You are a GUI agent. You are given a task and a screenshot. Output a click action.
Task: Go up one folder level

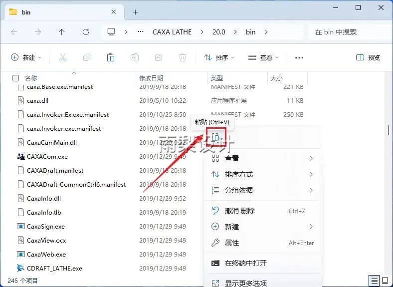pyautogui.click(x=62, y=32)
